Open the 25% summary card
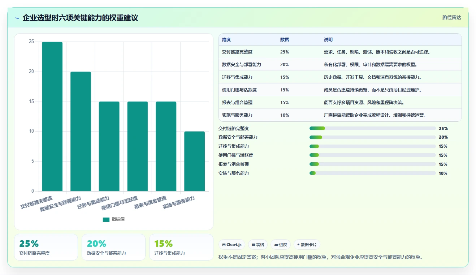The image size is (476, 275). tap(46, 247)
